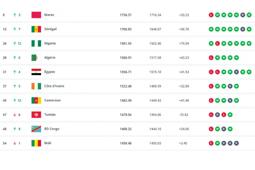Click the Senegal flag icon
The image size is (255, 170).
36,29
